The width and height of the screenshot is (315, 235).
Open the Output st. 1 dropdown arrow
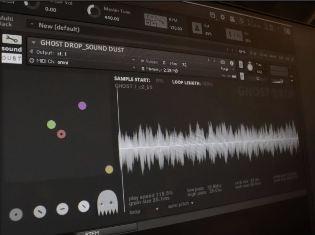click(x=133, y=60)
